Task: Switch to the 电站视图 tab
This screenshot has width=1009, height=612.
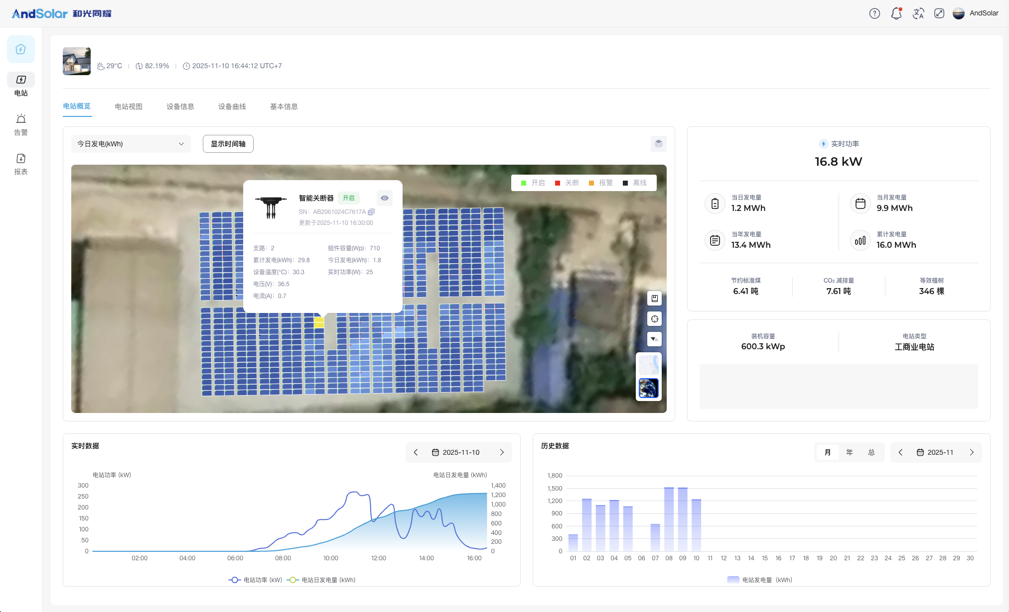Action: click(129, 106)
